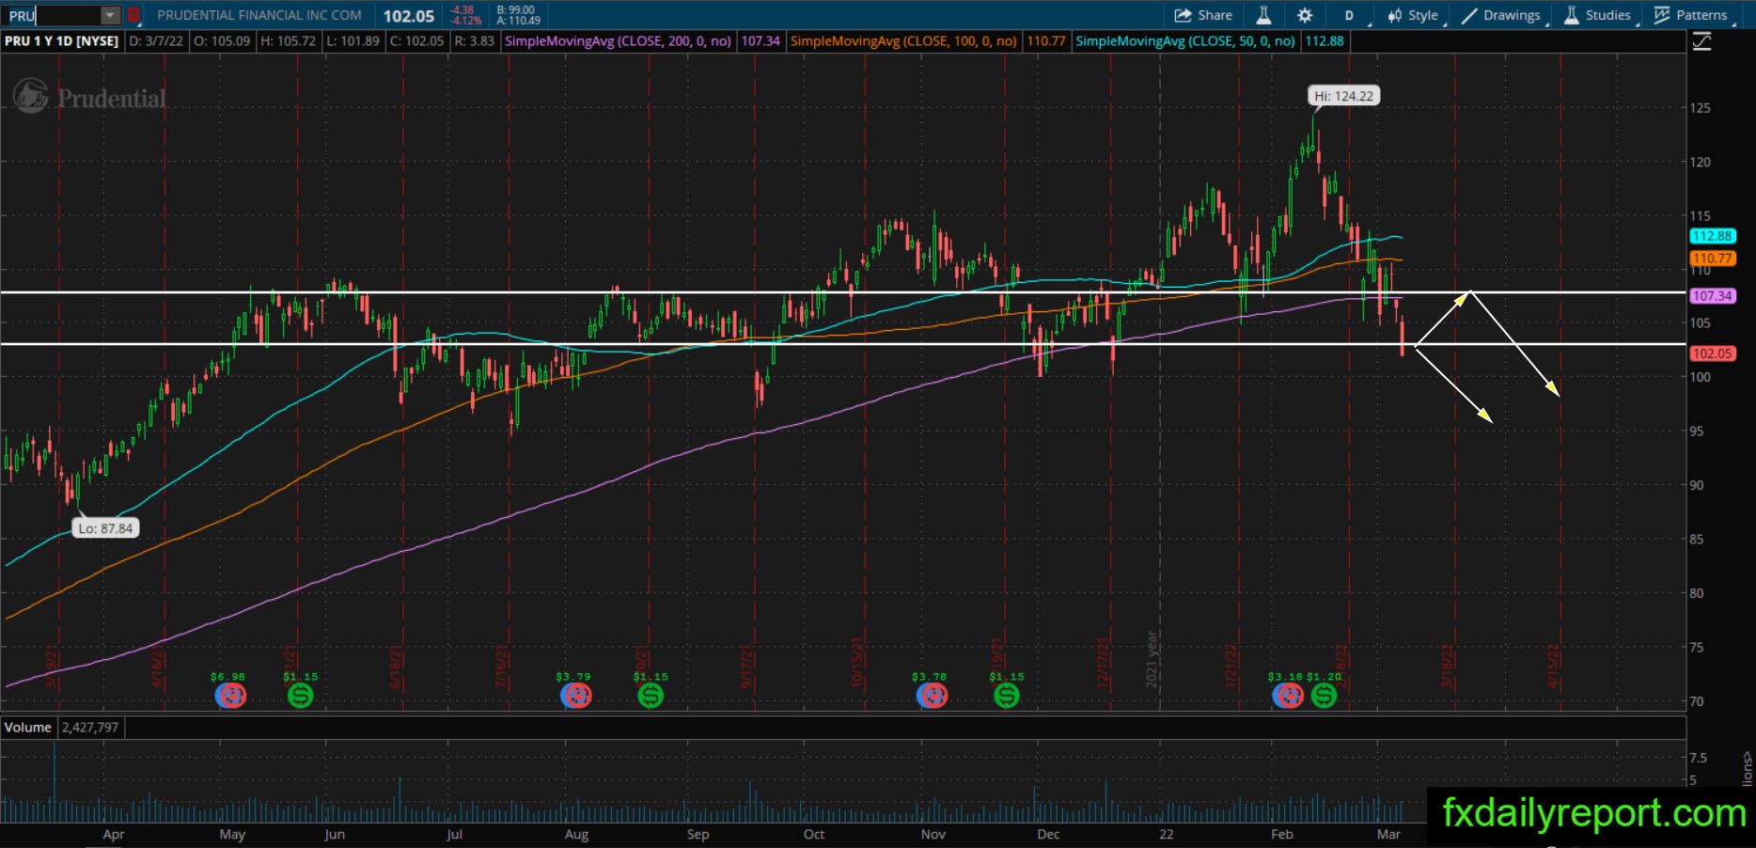Screen dimensions: 1756x848
Task: Click the Feb label on the time axis
Action: point(1282,835)
